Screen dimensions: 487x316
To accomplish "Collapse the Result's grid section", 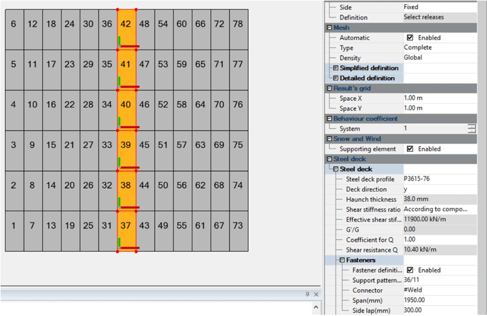I will (x=329, y=89).
